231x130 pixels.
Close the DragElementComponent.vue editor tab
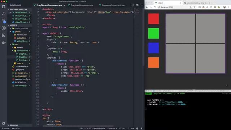[64, 5]
